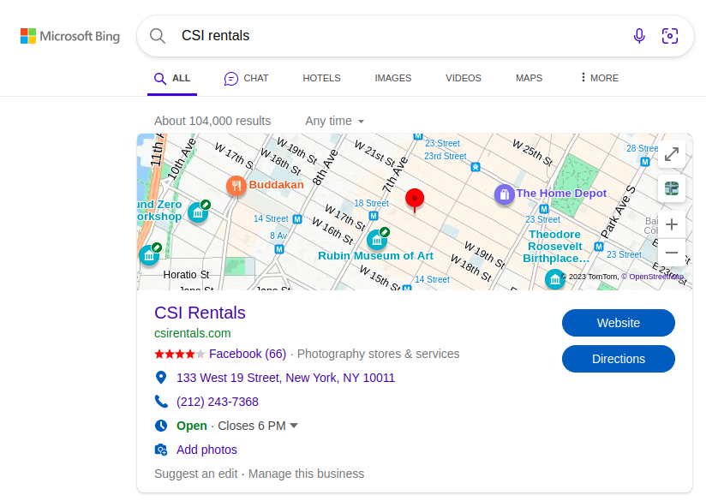Click The Home Depot map marker
The image size is (706, 501).
tap(505, 194)
